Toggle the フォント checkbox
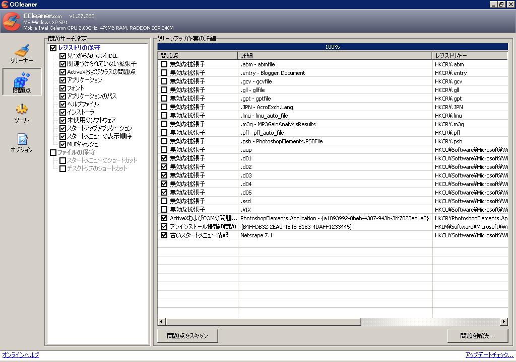This screenshot has width=516, height=362. click(62, 88)
